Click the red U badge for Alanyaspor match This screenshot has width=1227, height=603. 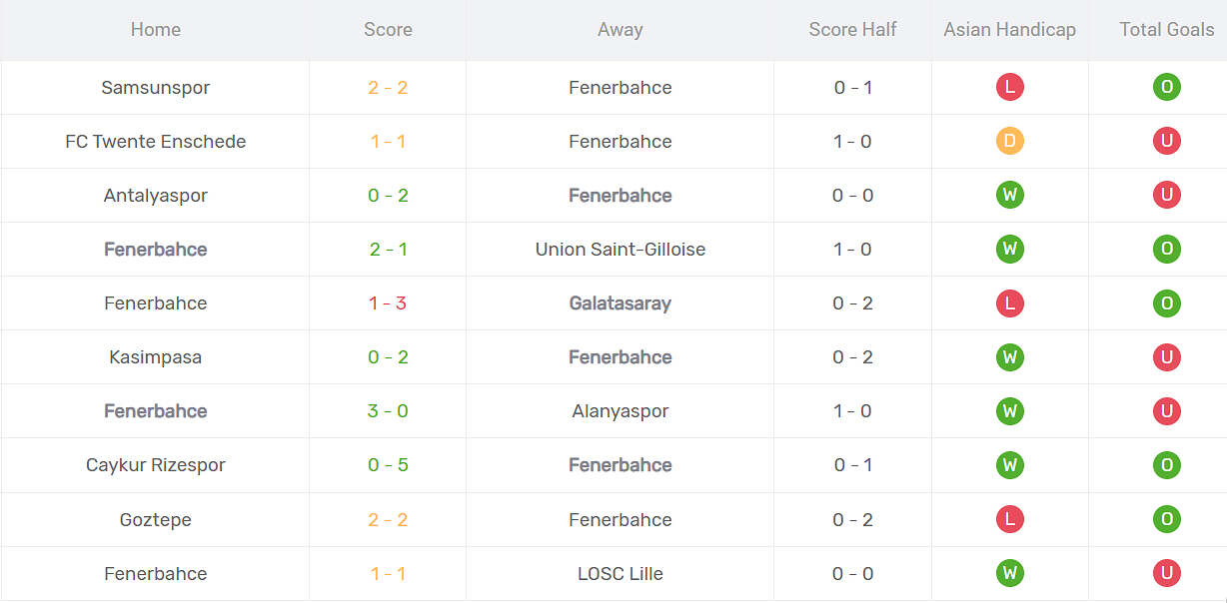coord(1166,411)
